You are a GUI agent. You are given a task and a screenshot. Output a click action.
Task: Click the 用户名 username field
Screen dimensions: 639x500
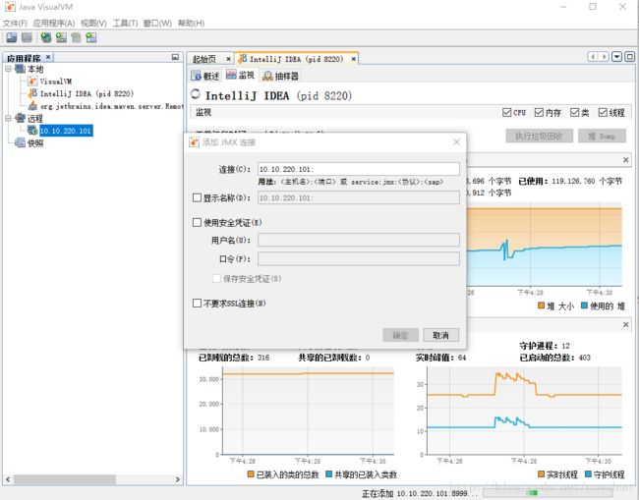point(359,240)
